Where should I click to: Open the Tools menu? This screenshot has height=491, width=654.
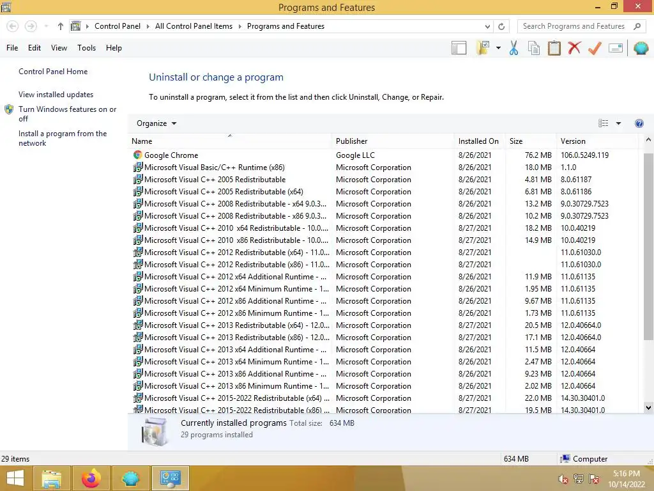pyautogui.click(x=86, y=48)
